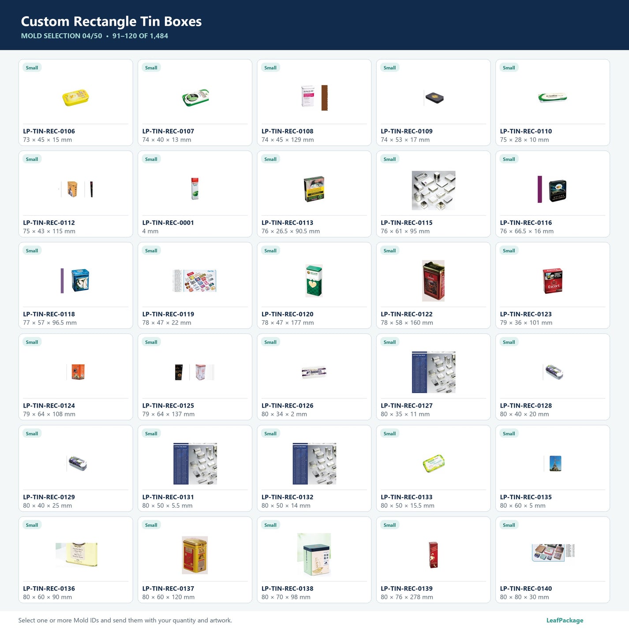Screen dimensions: 629x629
Task: Open the lime green tin LP-TIN-REC-0133
Action: [434, 464]
